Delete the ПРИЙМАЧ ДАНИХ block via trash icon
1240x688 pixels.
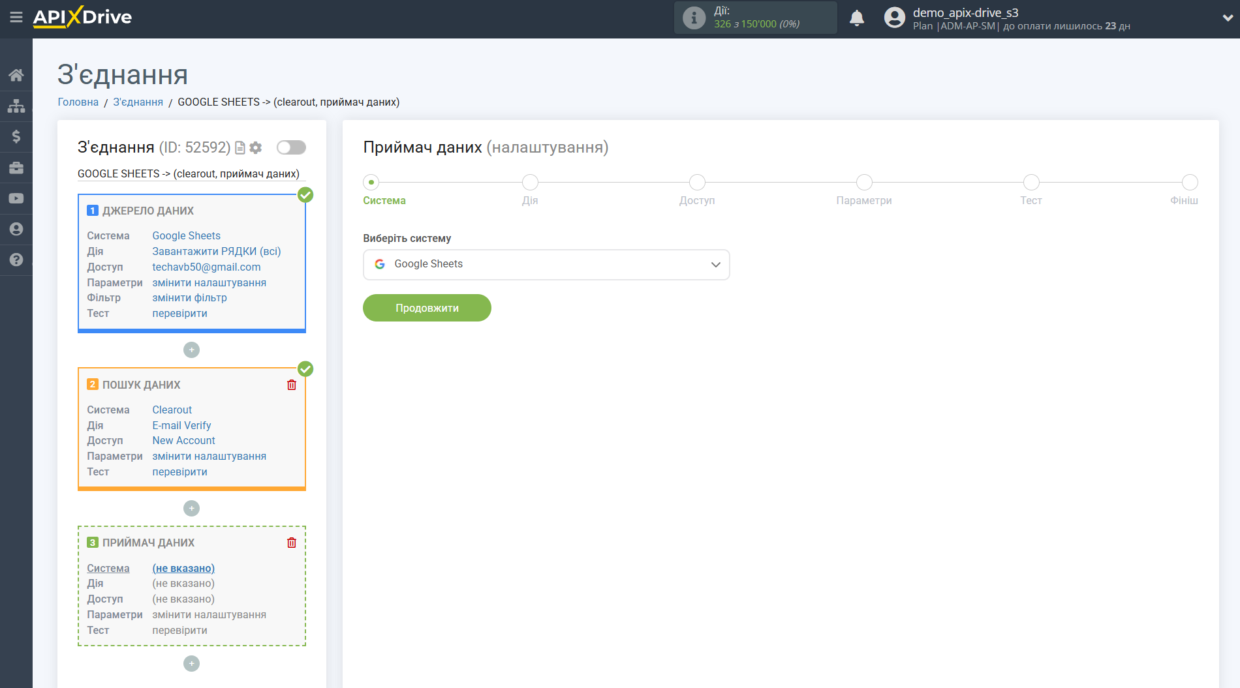coord(292,542)
